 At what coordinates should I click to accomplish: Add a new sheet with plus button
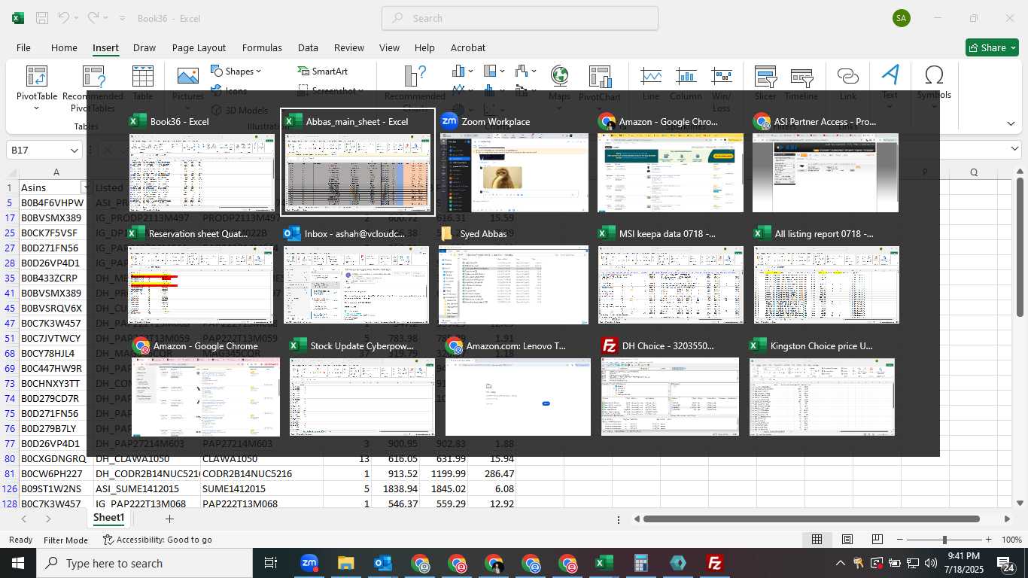[169, 519]
